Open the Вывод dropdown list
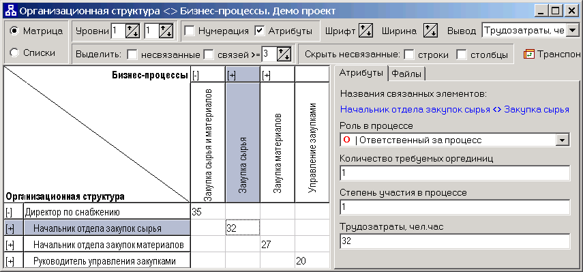 point(571,31)
